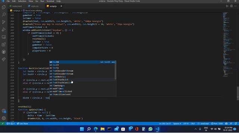Viewport: 239px width, 134px height.
Task: Click the suggestion list scrollbar
Action: click(115, 70)
